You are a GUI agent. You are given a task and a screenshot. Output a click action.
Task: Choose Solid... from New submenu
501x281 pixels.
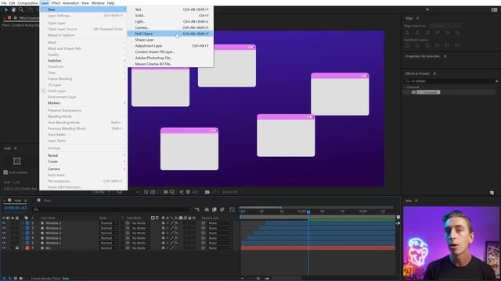(x=171, y=16)
